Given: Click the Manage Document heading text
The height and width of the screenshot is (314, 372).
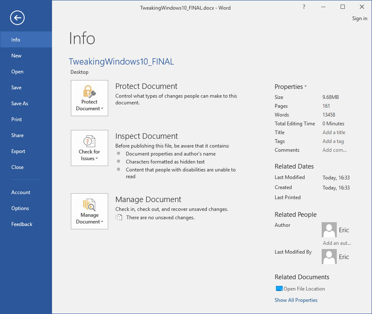Looking at the screenshot, I should click(x=148, y=200).
